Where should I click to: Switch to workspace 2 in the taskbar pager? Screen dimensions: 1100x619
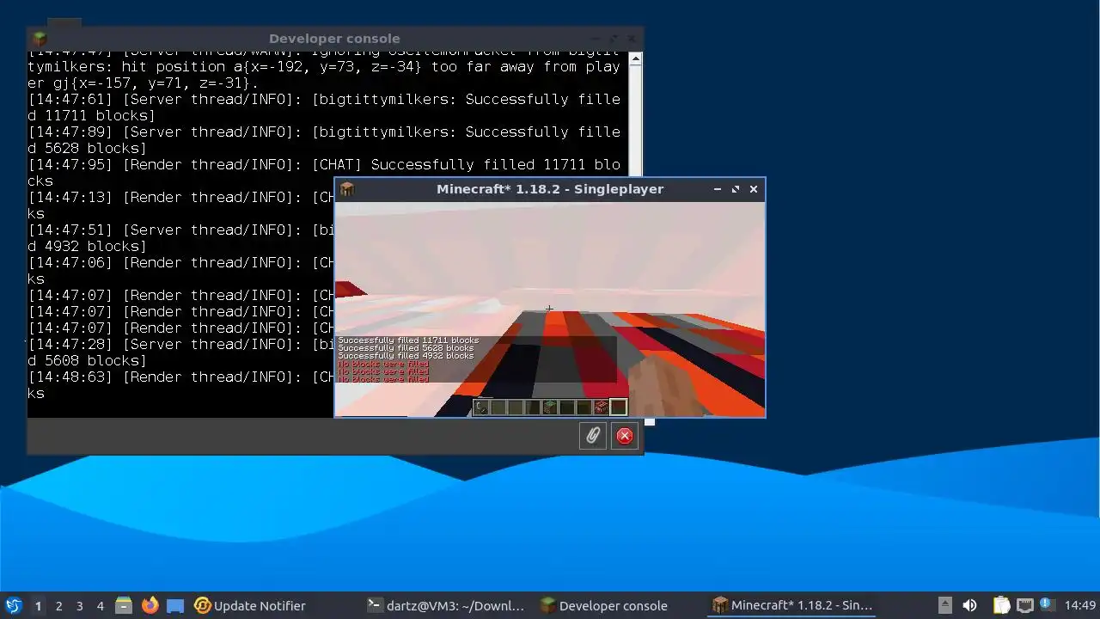(x=58, y=605)
